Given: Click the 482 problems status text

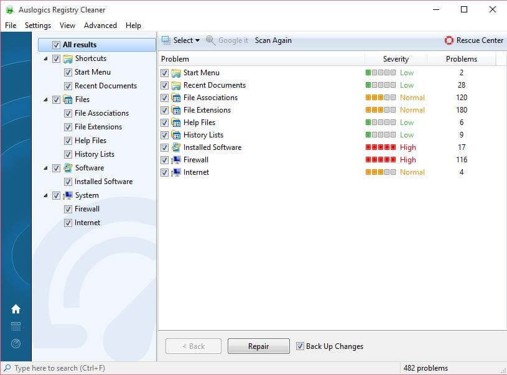Looking at the screenshot, I should 426,368.
